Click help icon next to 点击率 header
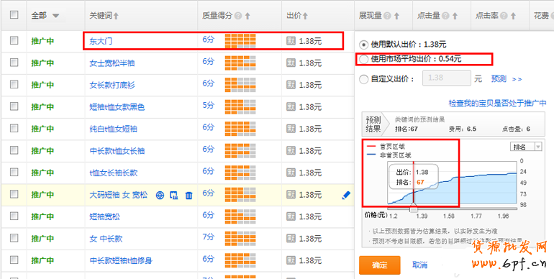Viewport: 554px width, 279px height. 504,16
